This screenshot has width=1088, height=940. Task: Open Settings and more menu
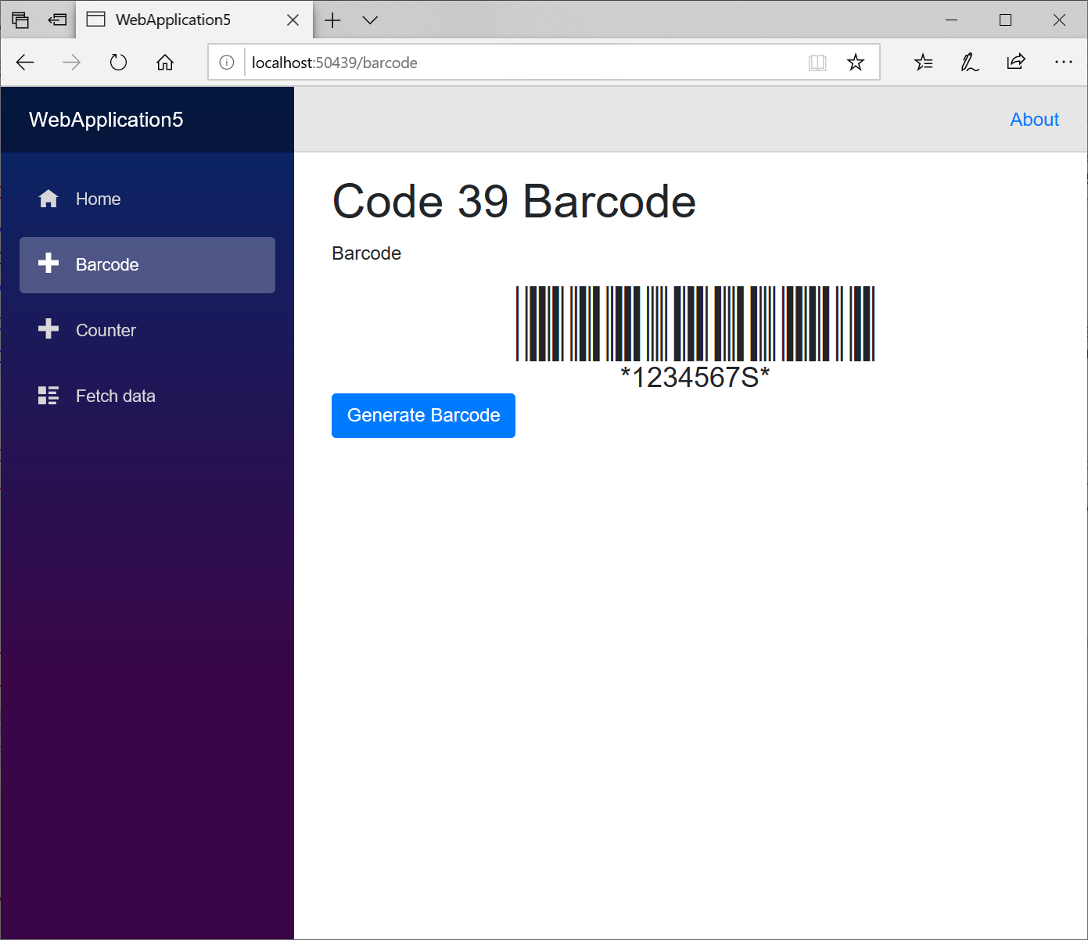coord(1064,62)
